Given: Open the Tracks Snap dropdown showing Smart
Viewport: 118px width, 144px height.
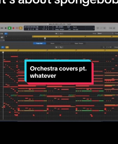Looking at the screenshot, I should [x=105, y=34].
